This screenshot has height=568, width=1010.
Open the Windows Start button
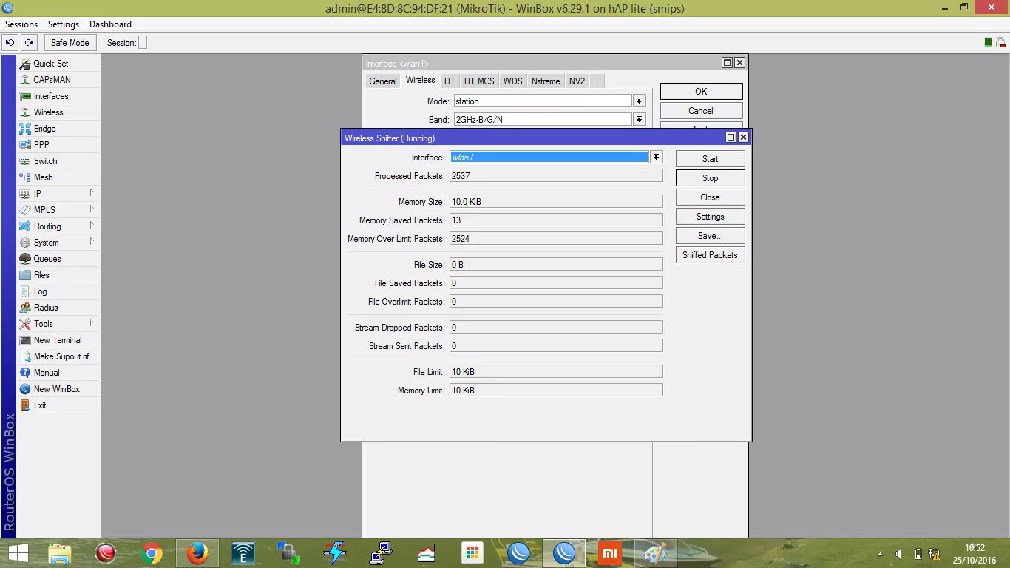(x=18, y=553)
